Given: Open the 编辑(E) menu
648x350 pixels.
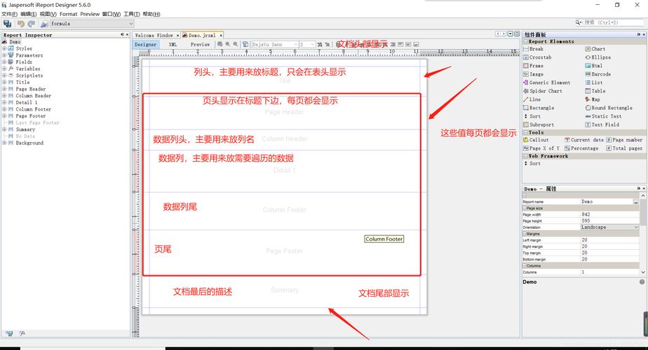Looking at the screenshot, I should point(29,14).
